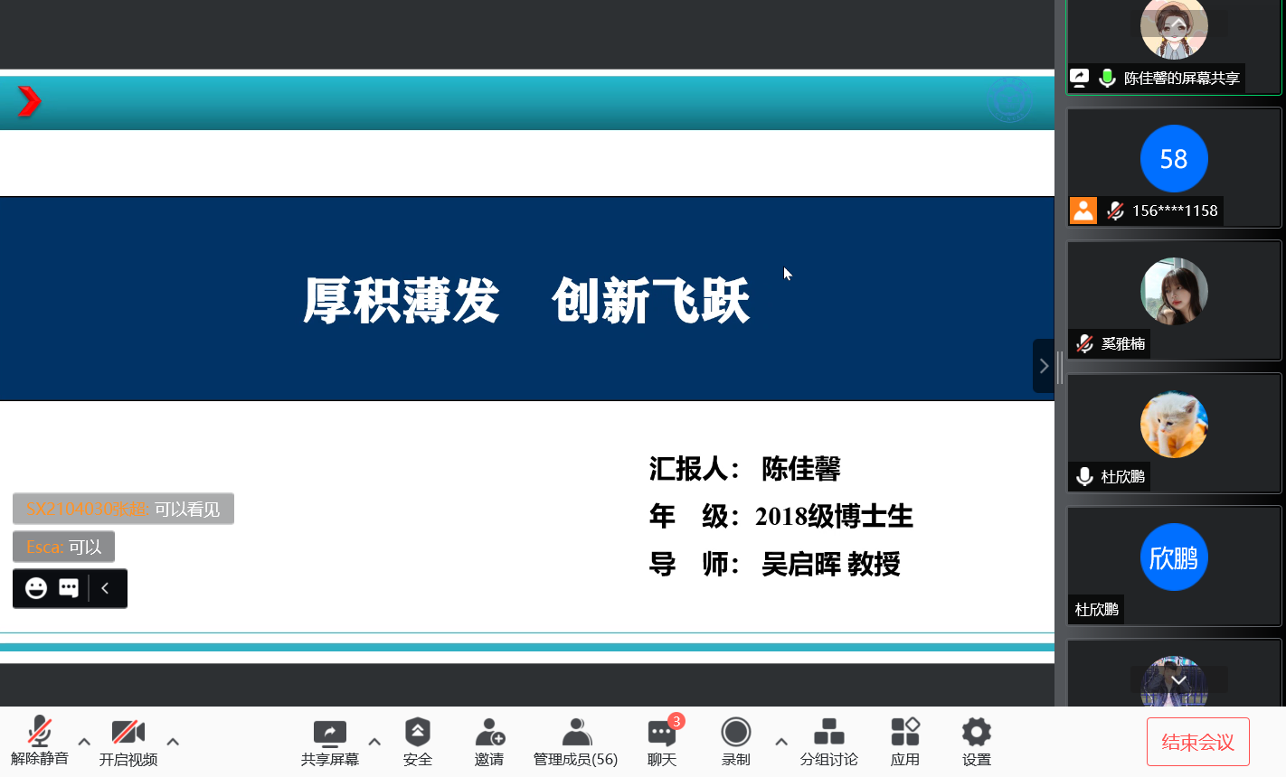Viewport: 1286px width, 777px height.
Task: Open the 安全 security shield icon
Action: click(x=417, y=733)
